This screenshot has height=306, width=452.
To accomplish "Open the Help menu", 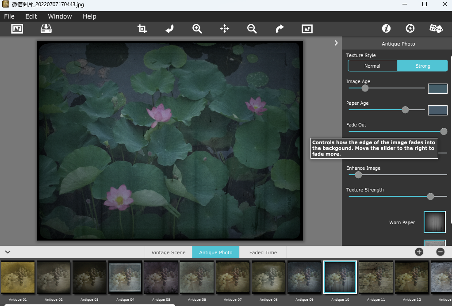I will [89, 16].
